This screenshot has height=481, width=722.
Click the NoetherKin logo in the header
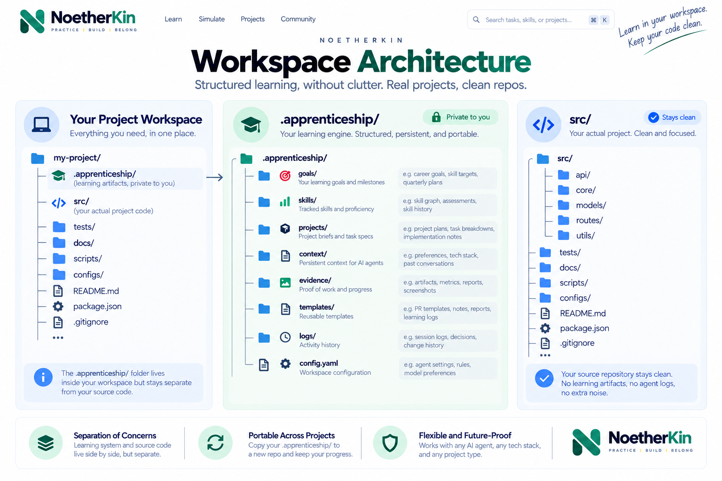coord(78,21)
